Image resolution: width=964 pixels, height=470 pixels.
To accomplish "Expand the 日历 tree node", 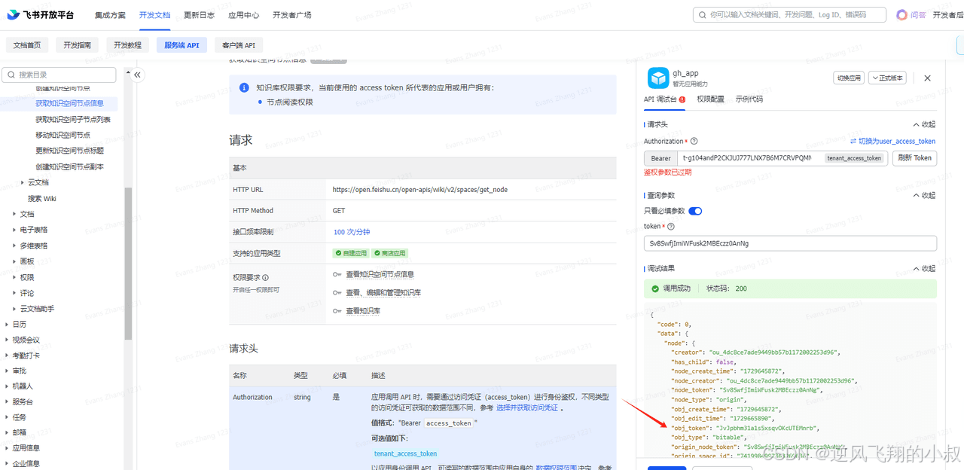I will 7,324.
